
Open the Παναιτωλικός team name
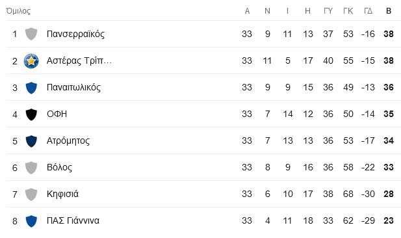pos(73,87)
